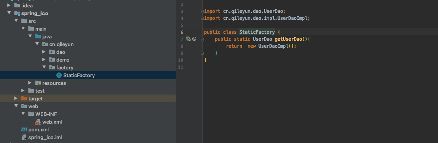438x143 pixels.
Task: Select web.xml in the project tree
Action: click(x=52, y=122)
